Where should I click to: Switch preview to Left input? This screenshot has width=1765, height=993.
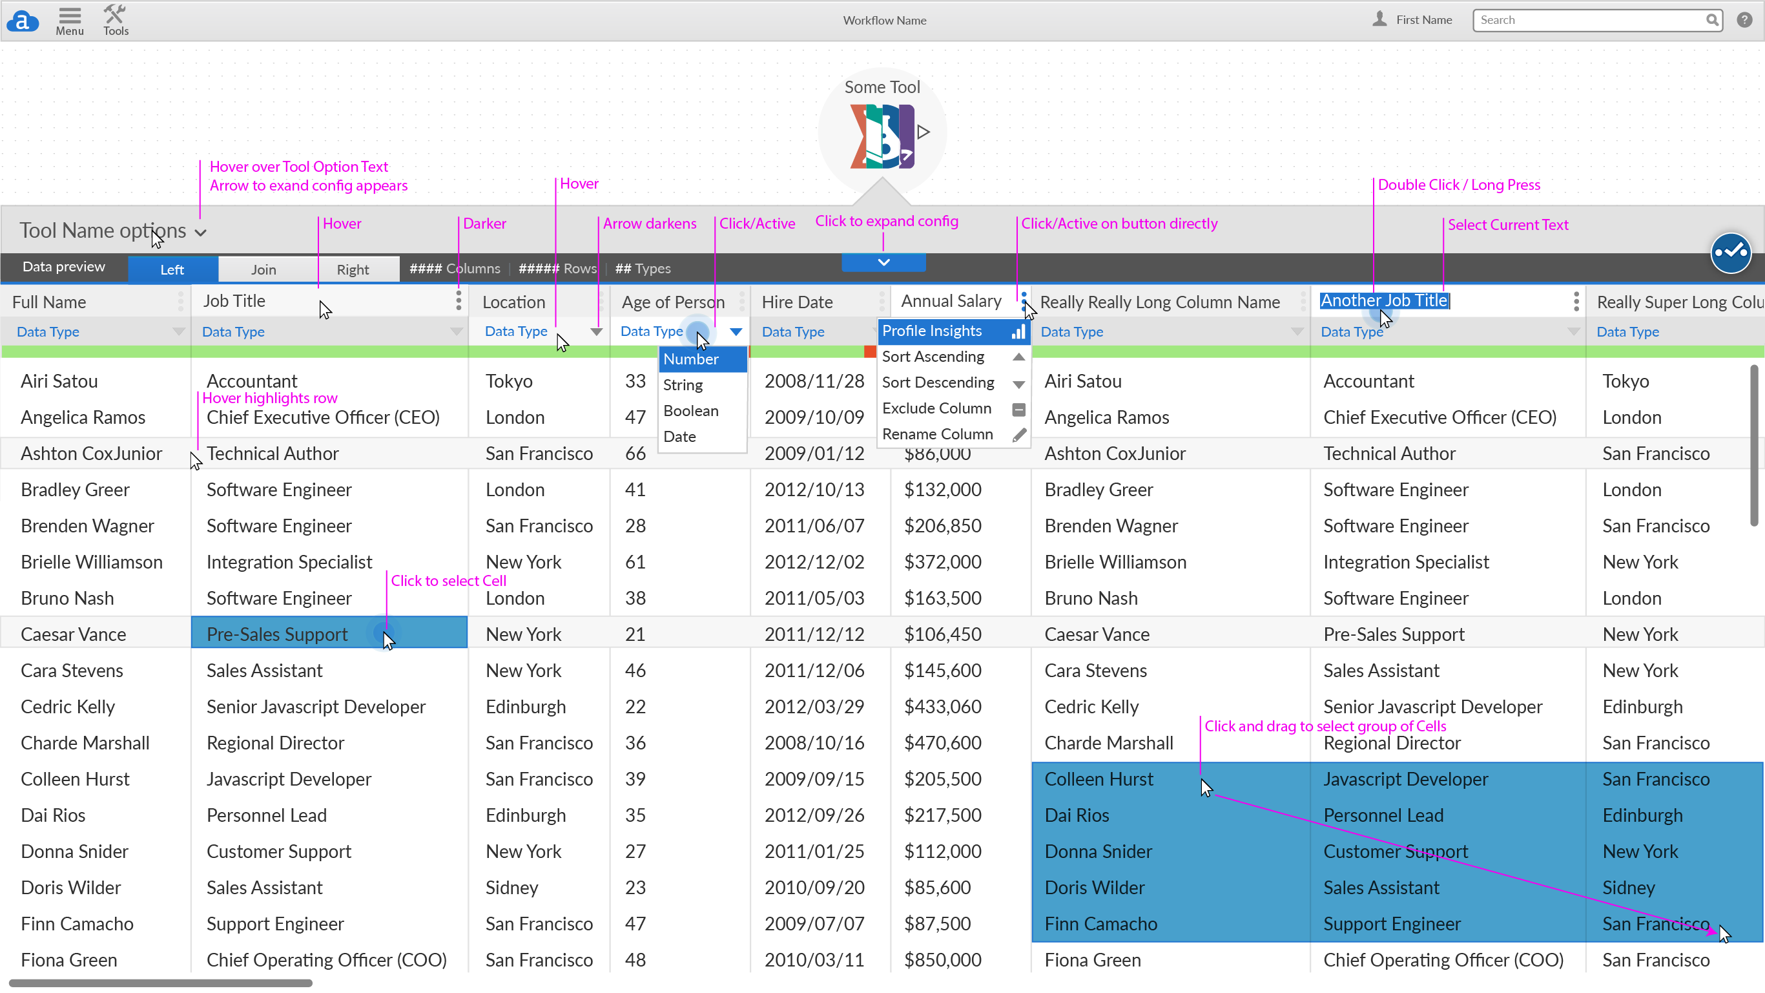172,269
